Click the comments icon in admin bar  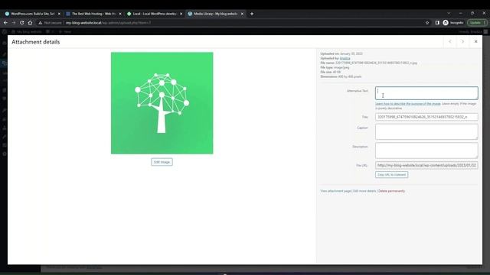(x=47, y=31)
